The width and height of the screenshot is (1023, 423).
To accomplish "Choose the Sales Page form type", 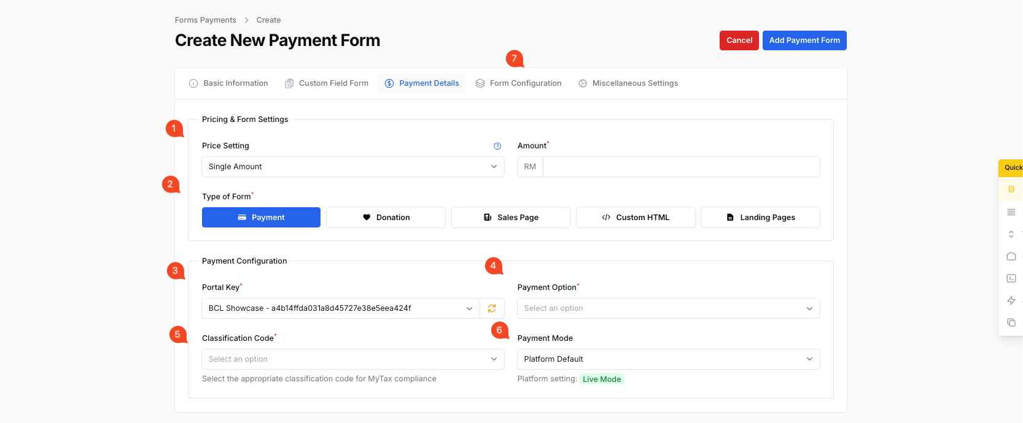I will (510, 218).
